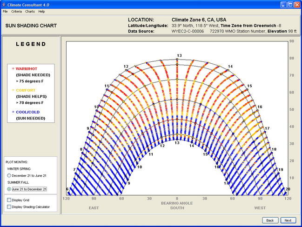
Task: Click the 90 altitude axis value
Action: 292,41
